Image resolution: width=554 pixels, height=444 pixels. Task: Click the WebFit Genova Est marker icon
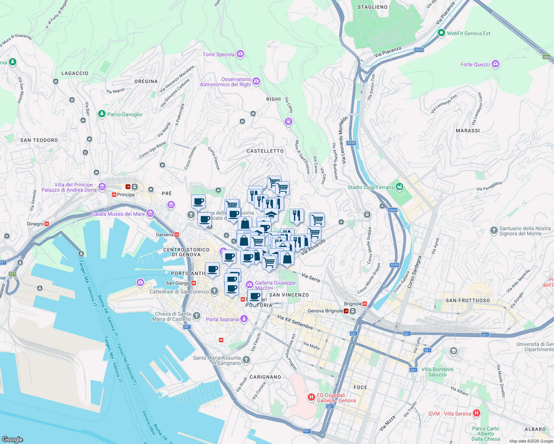pos(441,33)
